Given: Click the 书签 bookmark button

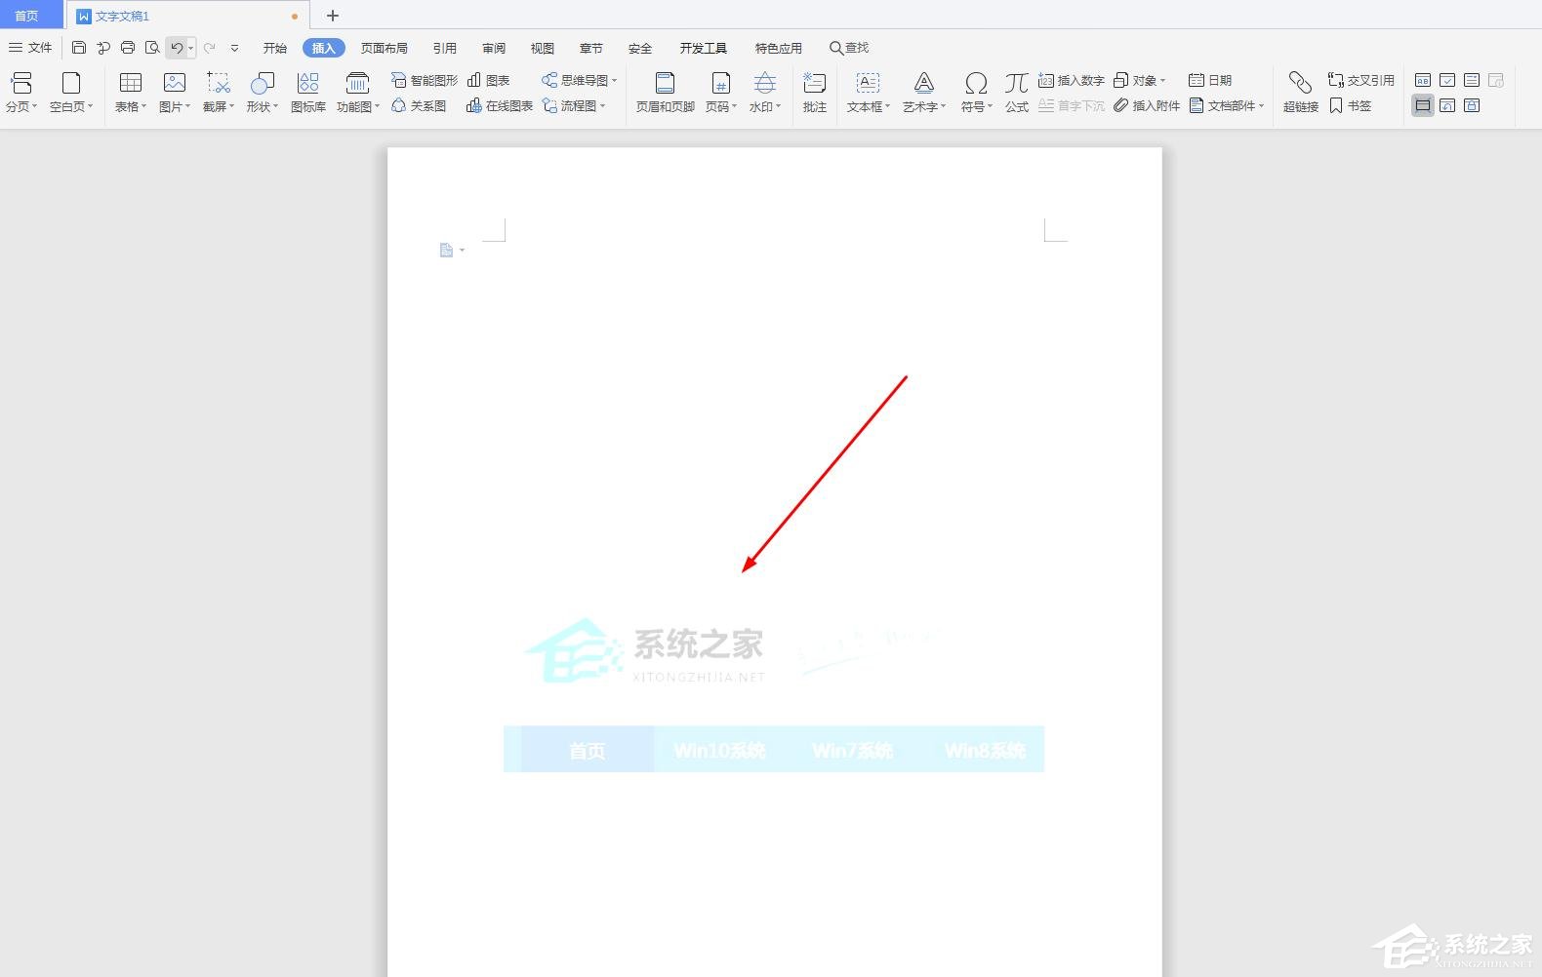Looking at the screenshot, I should [x=1350, y=105].
